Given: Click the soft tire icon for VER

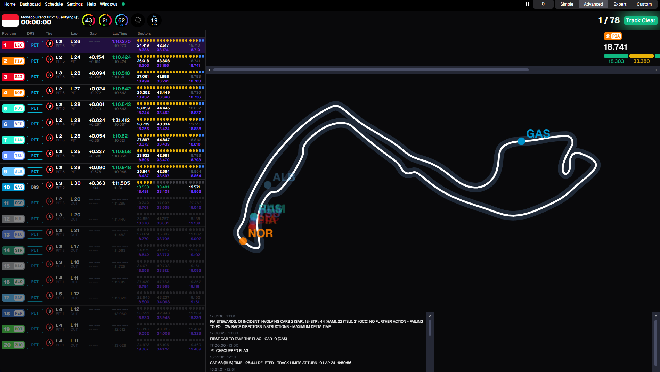Looking at the screenshot, I should point(50,122).
